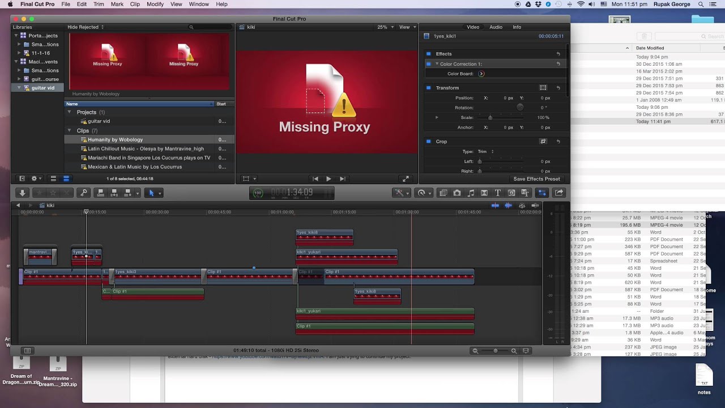This screenshot has width=725, height=408.
Task: Collapse the Projects group
Action: (x=70, y=112)
